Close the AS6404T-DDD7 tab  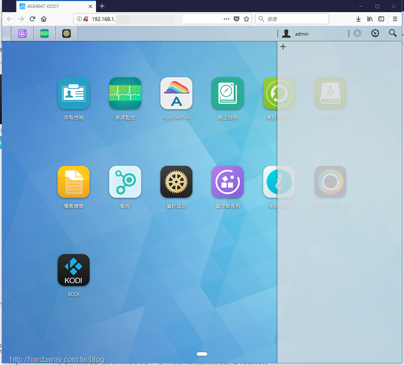pyautogui.click(x=90, y=7)
